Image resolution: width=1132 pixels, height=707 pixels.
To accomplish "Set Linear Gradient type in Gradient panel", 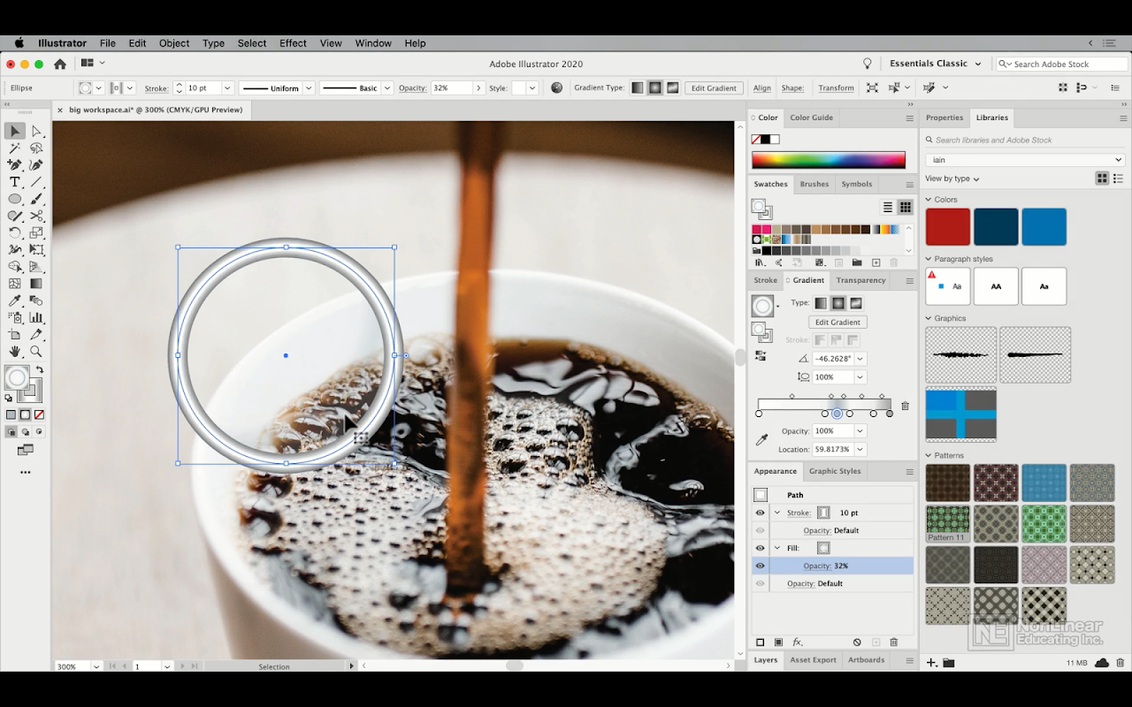I will pyautogui.click(x=821, y=303).
